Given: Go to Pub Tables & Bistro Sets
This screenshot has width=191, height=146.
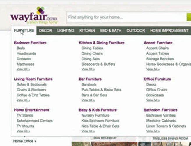Looking at the screenshot, I should tap(101, 90).
